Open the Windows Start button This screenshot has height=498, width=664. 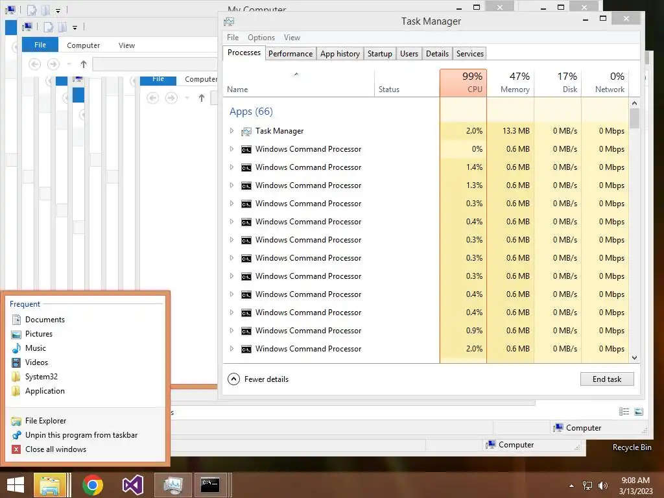coord(16,485)
